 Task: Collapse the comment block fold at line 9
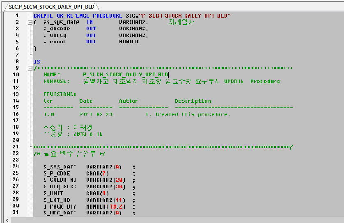point(30,68)
